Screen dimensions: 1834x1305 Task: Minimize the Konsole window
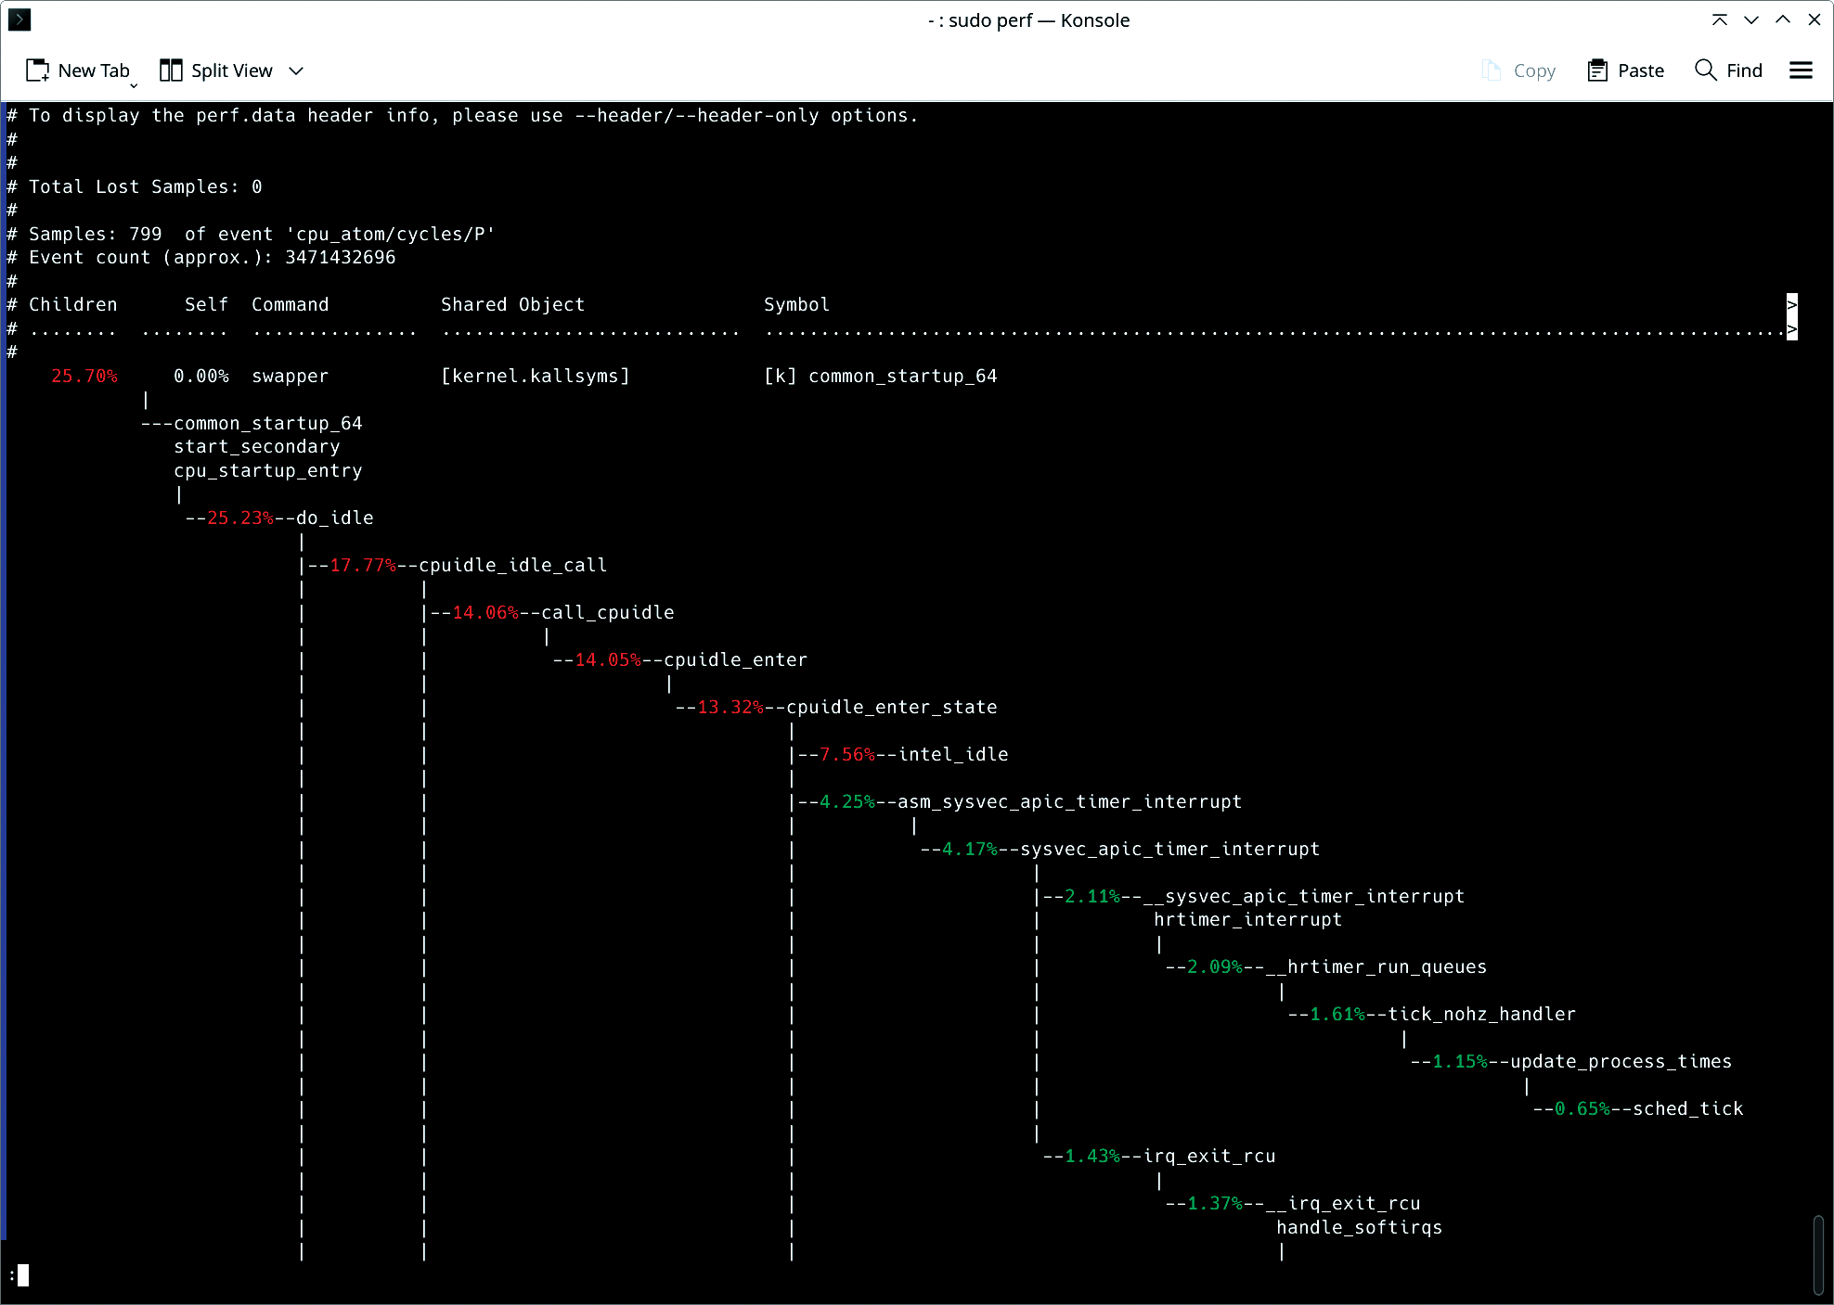(1751, 19)
